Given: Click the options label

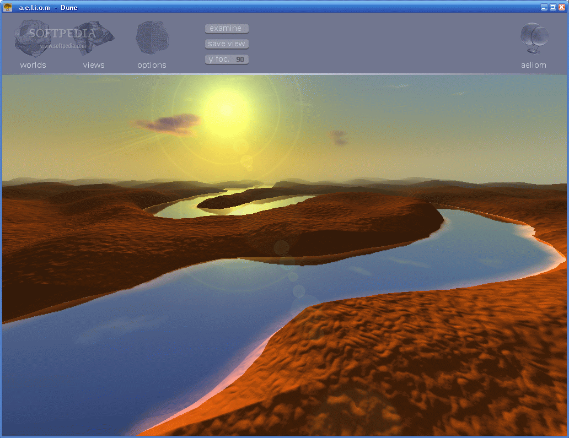Looking at the screenshot, I should [152, 65].
